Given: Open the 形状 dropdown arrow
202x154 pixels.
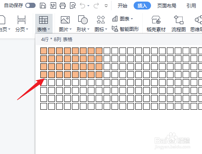Looking at the screenshot, I should [88, 29].
